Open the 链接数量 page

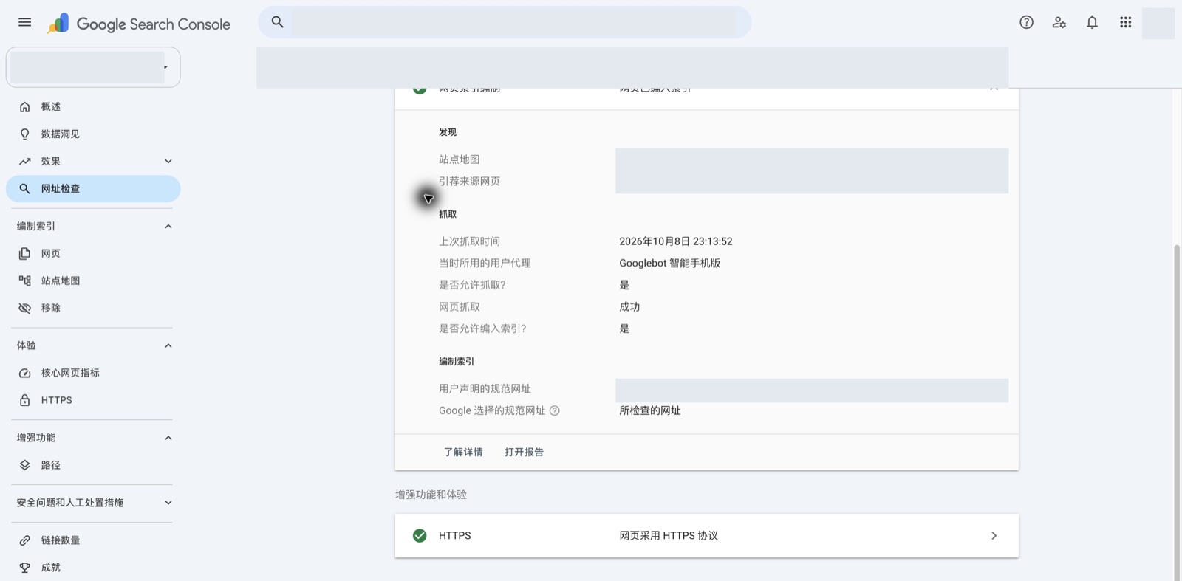coord(93,540)
